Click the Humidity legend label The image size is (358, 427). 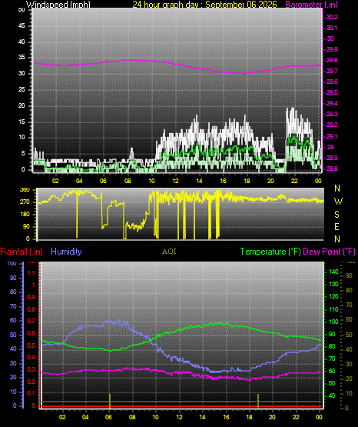point(66,252)
